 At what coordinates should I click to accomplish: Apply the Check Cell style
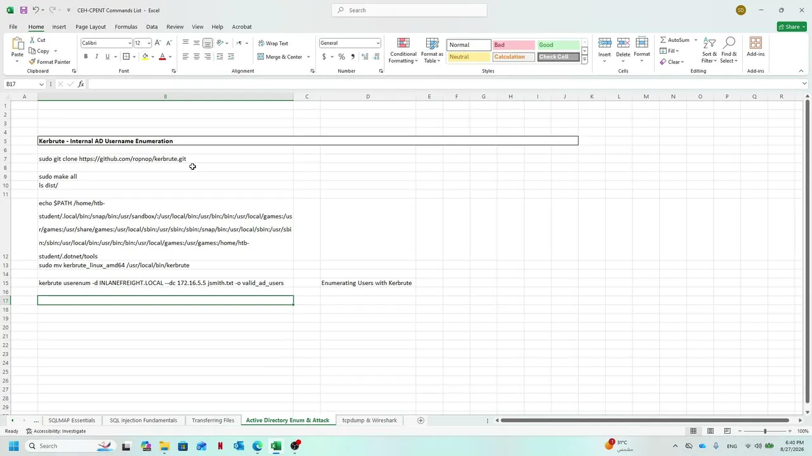[558, 57]
